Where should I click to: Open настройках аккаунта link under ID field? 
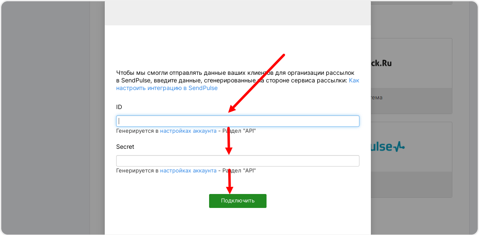point(188,131)
